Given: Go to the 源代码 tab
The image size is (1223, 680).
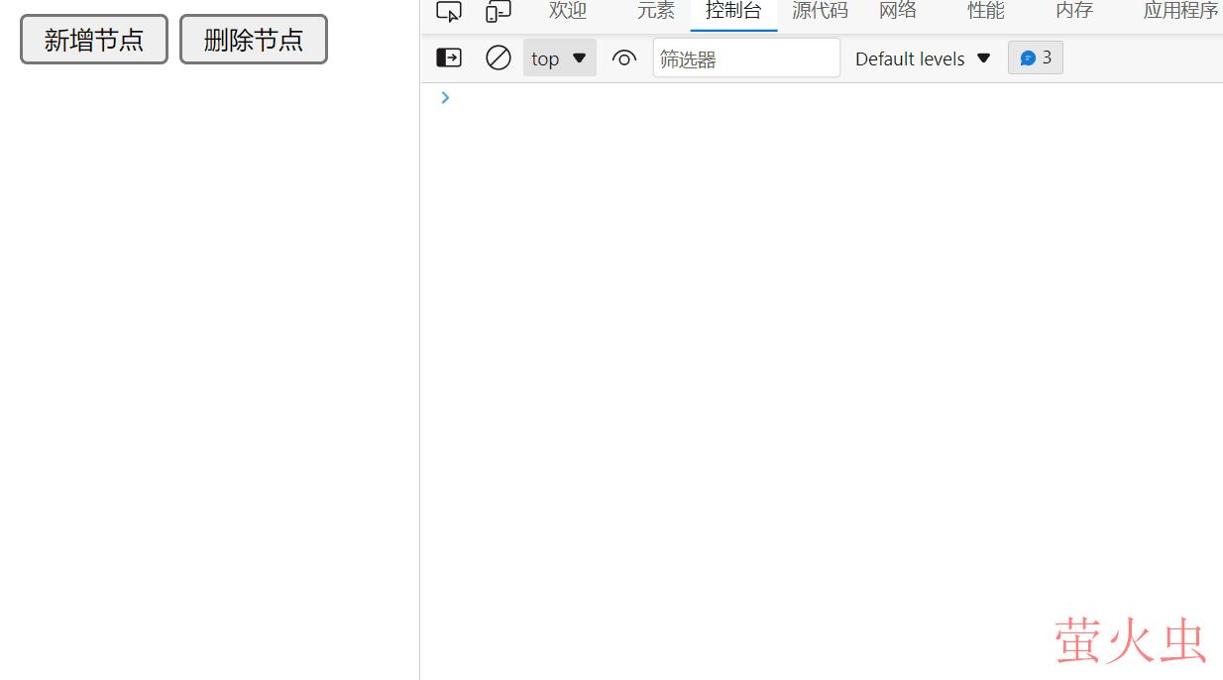Looking at the screenshot, I should point(820,11).
